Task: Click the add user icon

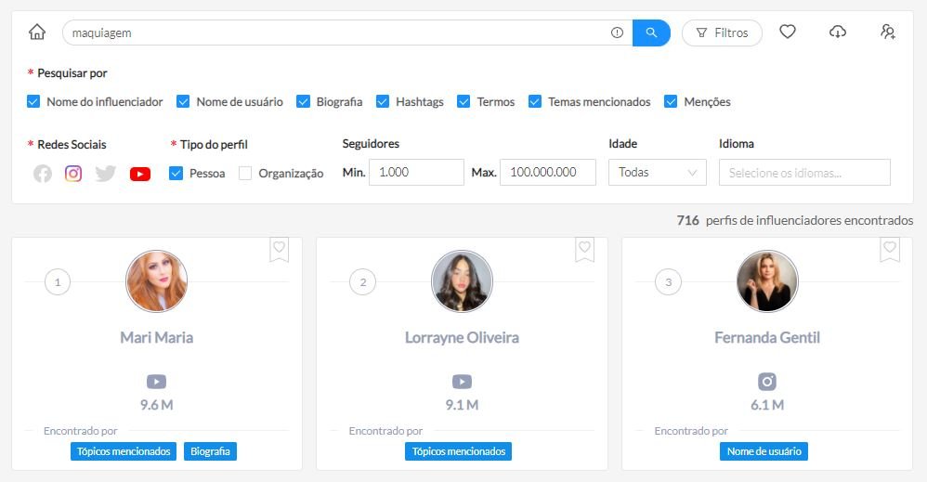Action: coord(887,33)
